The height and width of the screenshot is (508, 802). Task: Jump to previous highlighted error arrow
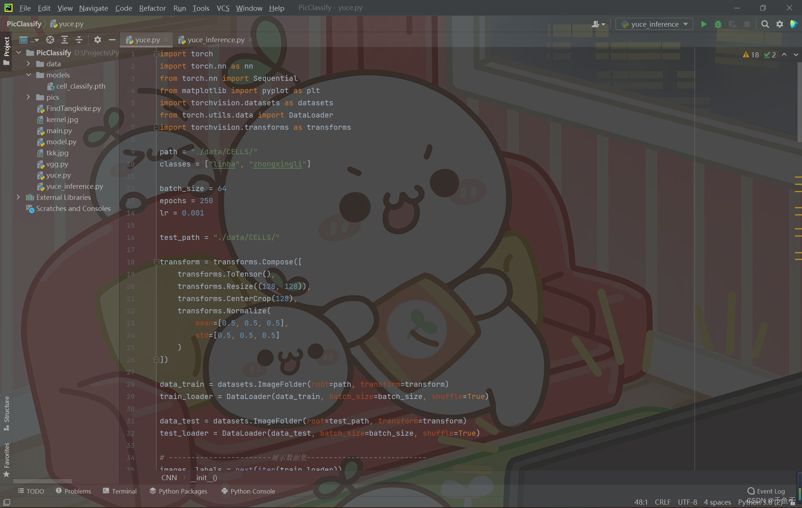(784, 55)
